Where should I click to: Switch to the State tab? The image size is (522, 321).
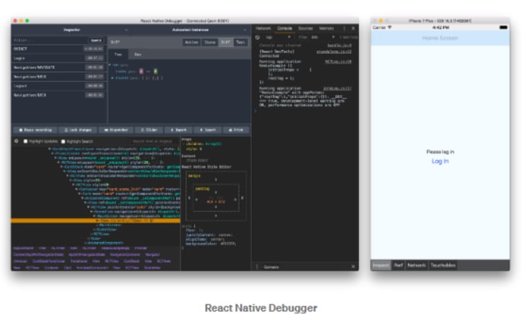(210, 42)
